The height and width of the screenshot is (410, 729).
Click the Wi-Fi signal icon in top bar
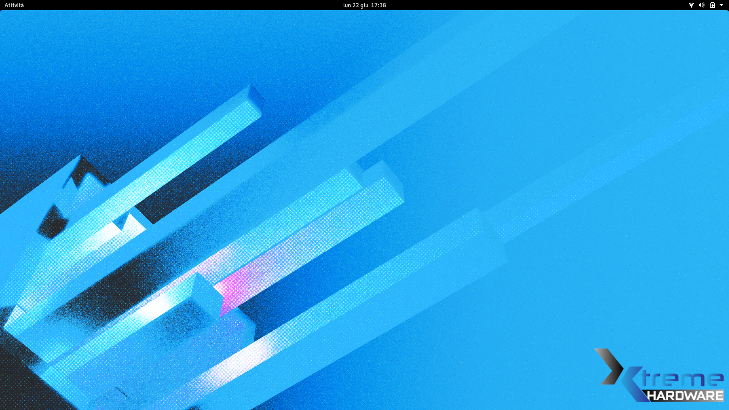coord(691,5)
